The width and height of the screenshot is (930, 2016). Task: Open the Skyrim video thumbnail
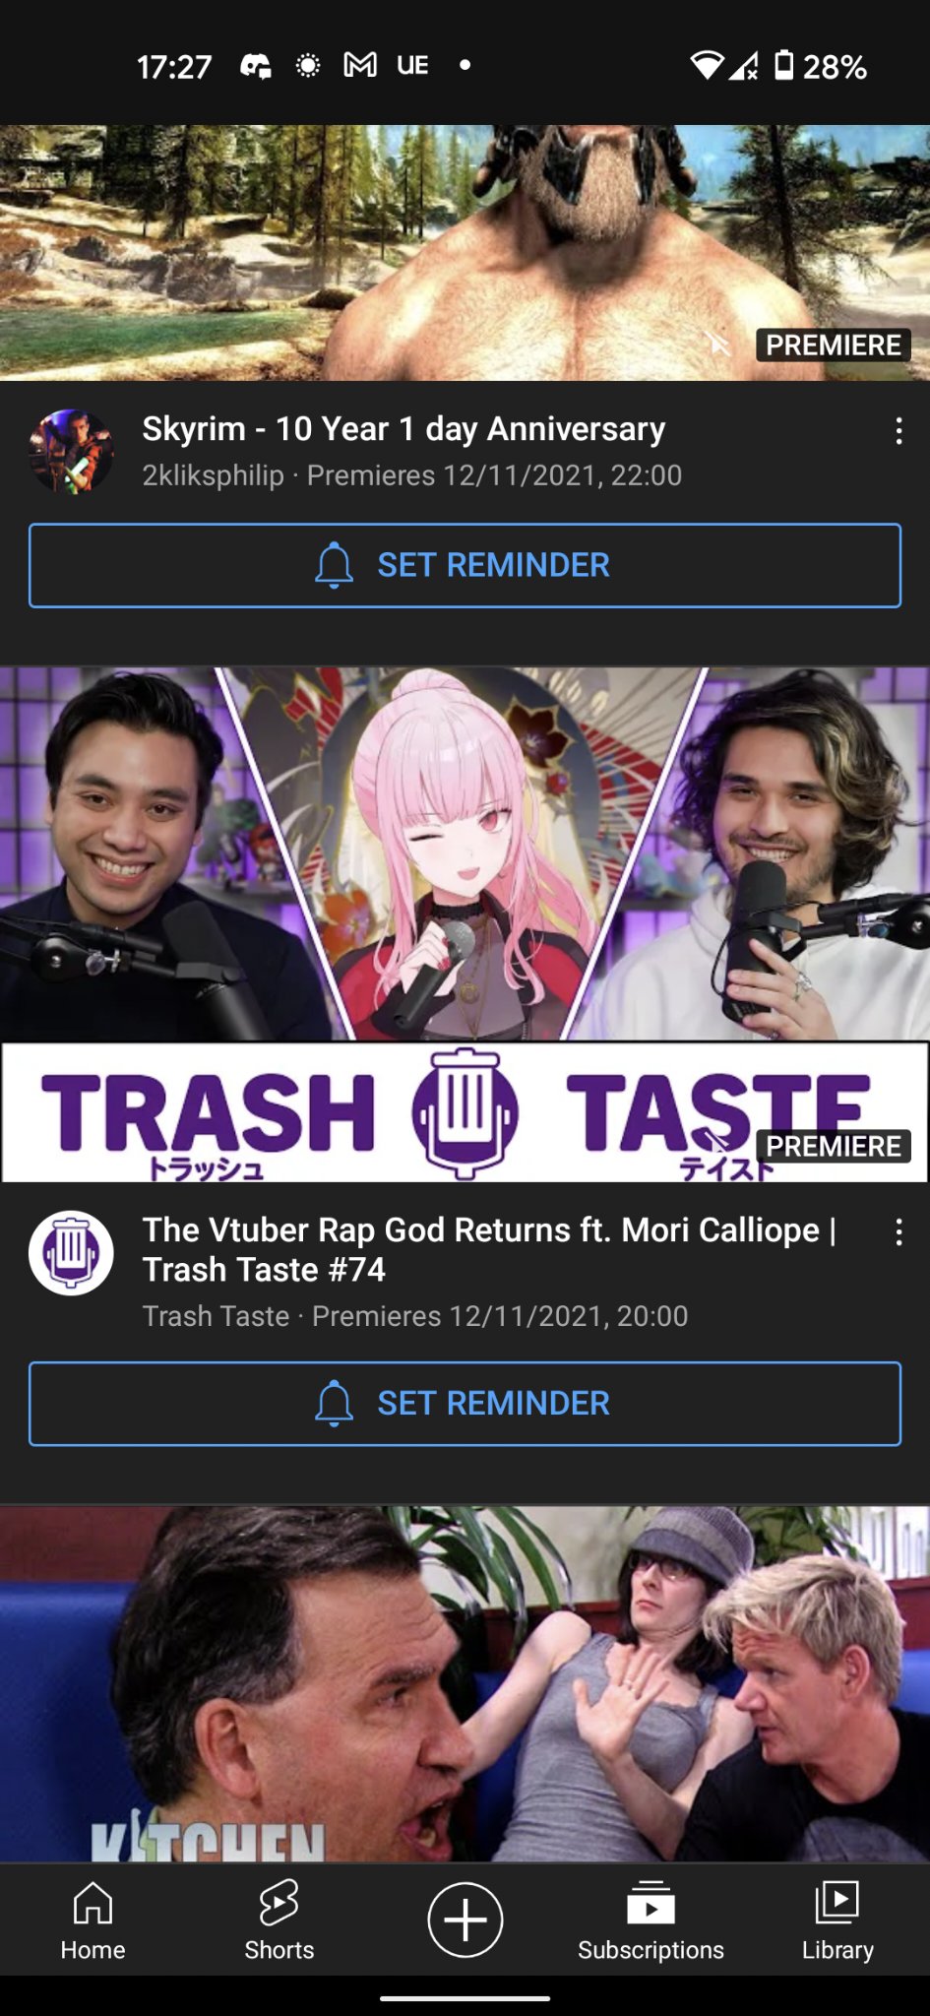465,252
